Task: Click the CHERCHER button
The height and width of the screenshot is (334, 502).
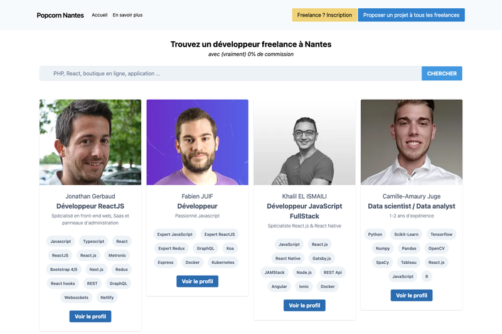Action: click(x=442, y=73)
